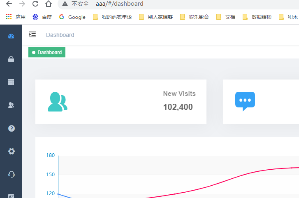The image size is (299, 198).
Task: Click the Dashboard breadcrumb text
Action: point(60,35)
